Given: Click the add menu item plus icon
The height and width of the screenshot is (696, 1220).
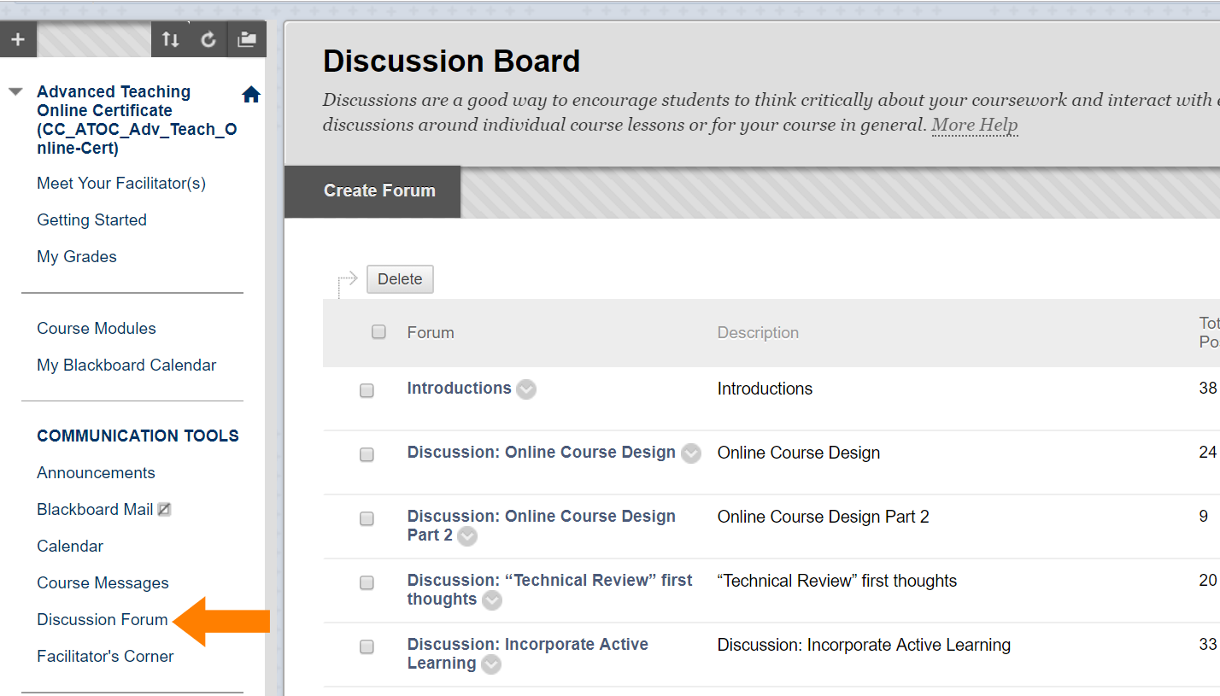Looking at the screenshot, I should (x=18, y=39).
